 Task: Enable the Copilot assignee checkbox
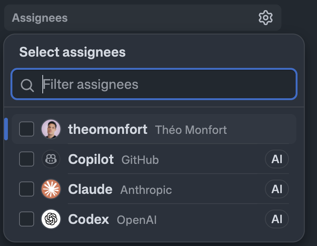tap(27, 159)
